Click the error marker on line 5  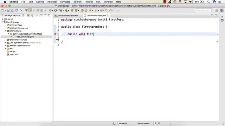click(55, 34)
